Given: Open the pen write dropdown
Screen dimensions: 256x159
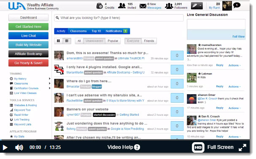Looking at the screenshot, I should (197, 6).
